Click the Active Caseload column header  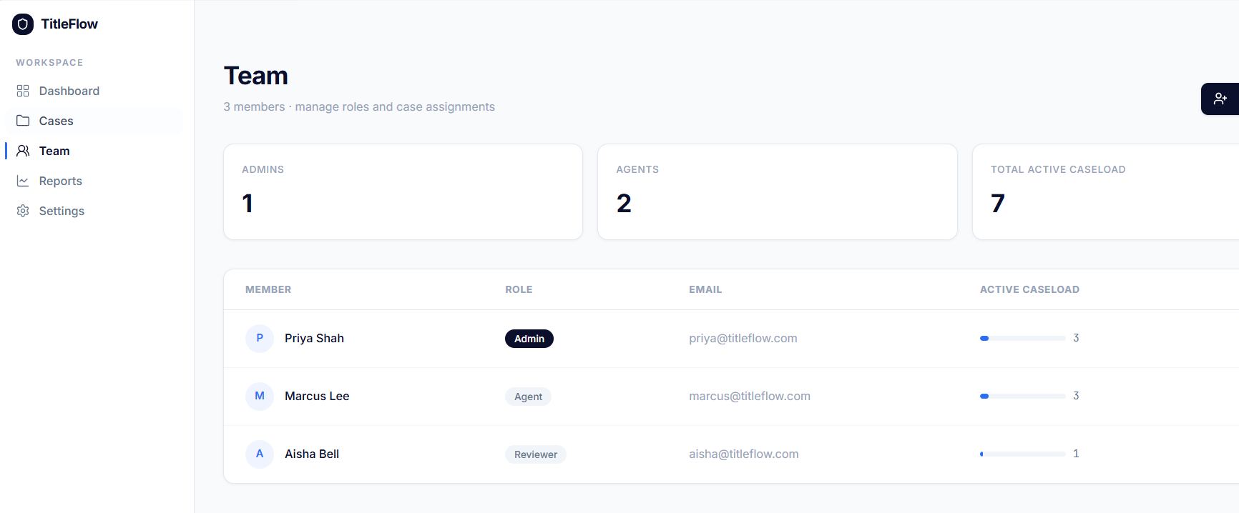pos(1029,289)
